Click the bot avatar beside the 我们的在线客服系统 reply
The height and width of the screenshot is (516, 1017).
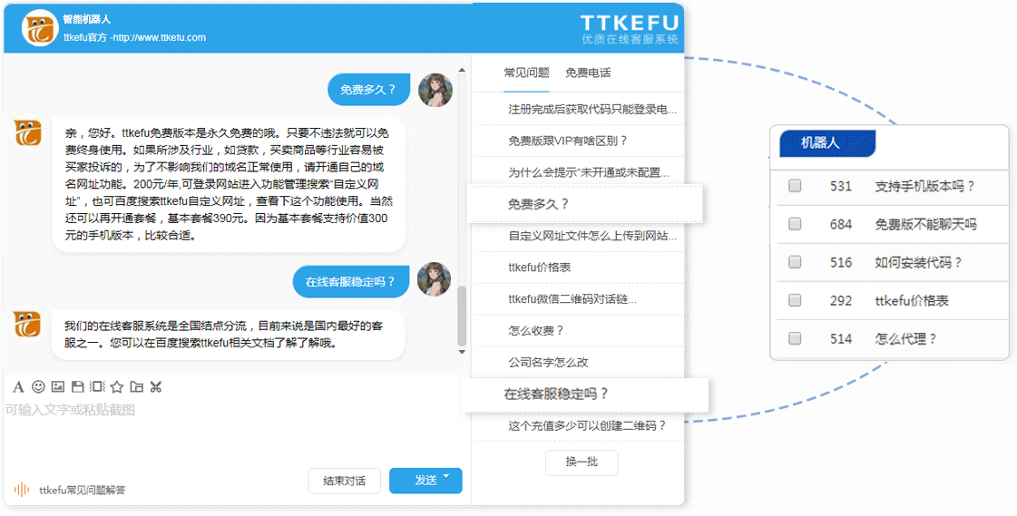(27, 323)
